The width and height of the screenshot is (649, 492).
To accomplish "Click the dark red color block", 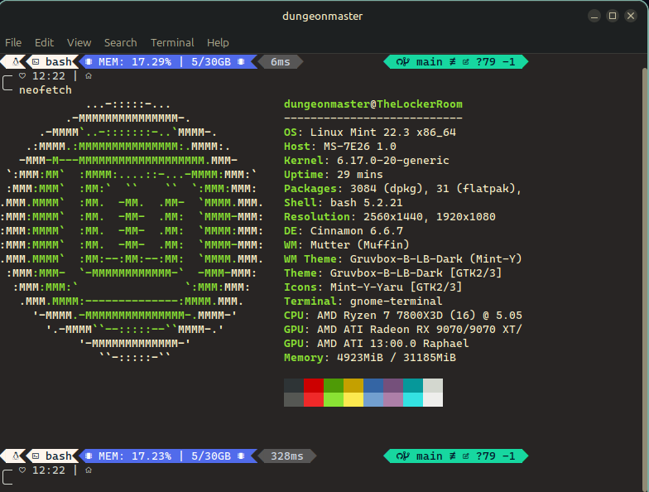I will [x=314, y=386].
